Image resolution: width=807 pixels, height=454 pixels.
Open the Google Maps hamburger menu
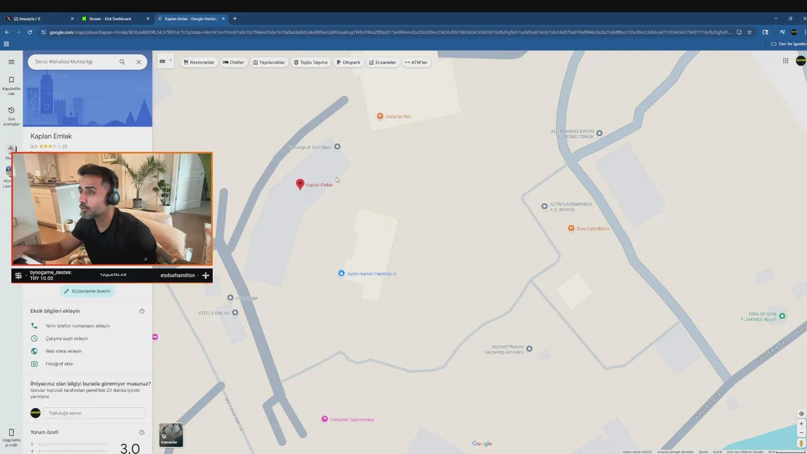pos(11,62)
